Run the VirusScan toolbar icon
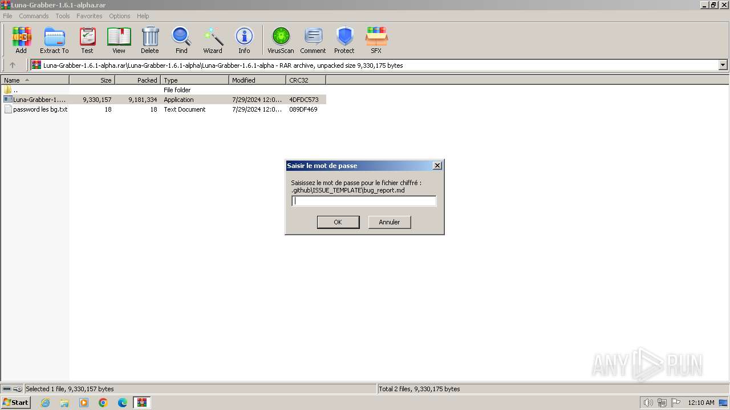Screen dimensions: 730x410 281,40
